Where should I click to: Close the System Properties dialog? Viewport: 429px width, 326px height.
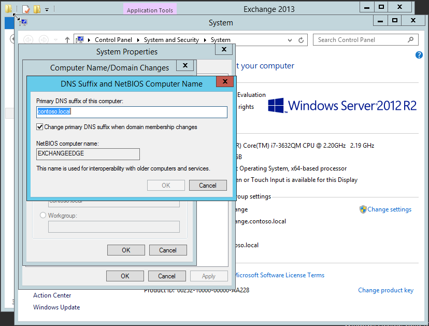pyautogui.click(x=224, y=49)
